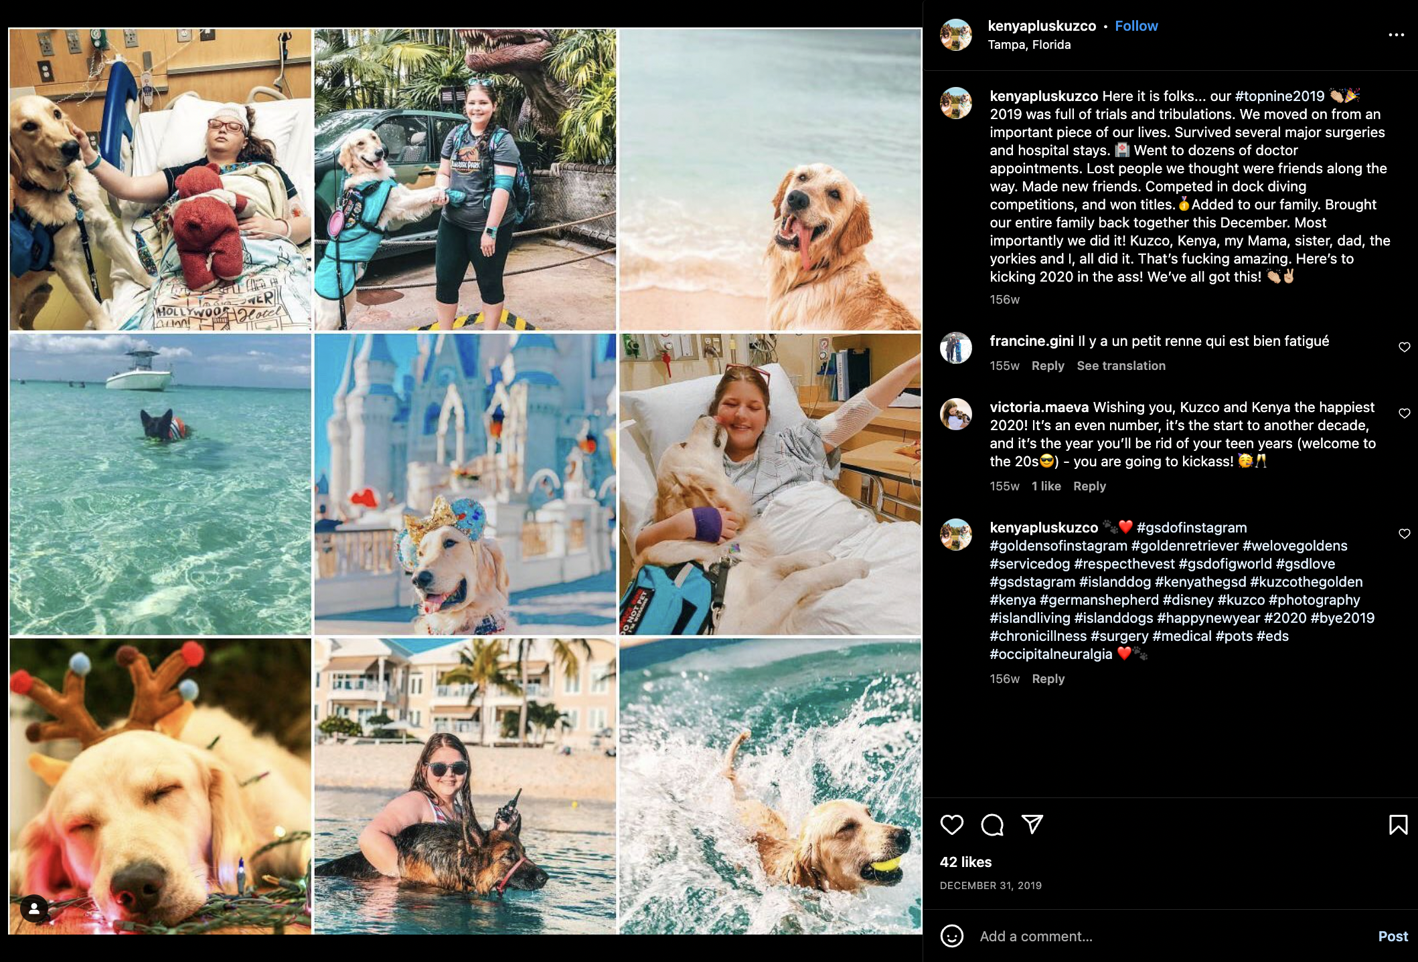
Task: Open the #topnine2019 hashtag
Action: (x=1279, y=96)
